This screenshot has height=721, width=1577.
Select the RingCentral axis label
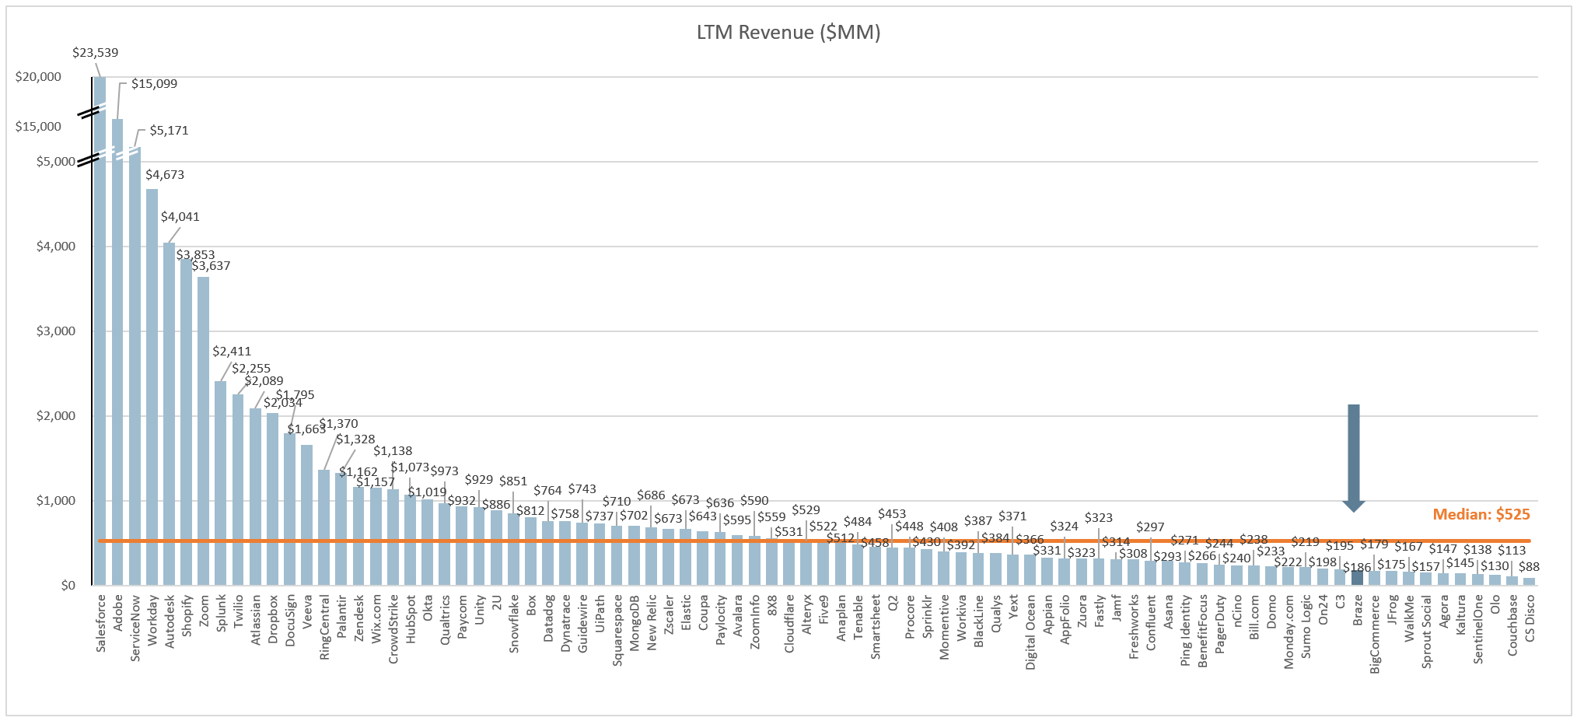click(x=324, y=628)
